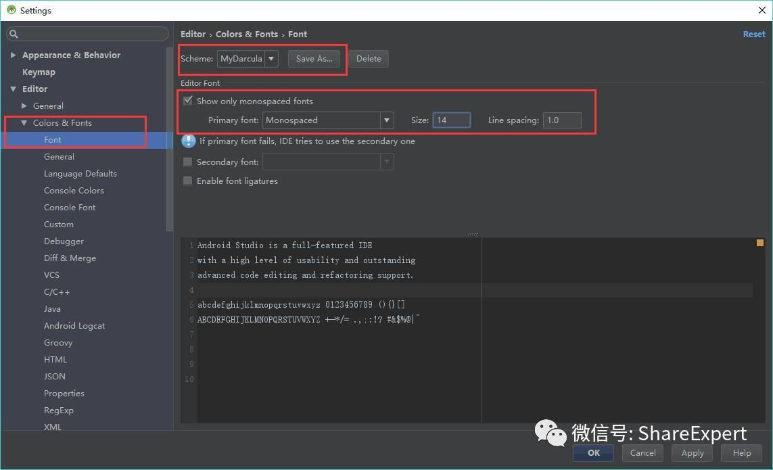
Task: Click the blue info icon about primary font
Action: (x=188, y=141)
